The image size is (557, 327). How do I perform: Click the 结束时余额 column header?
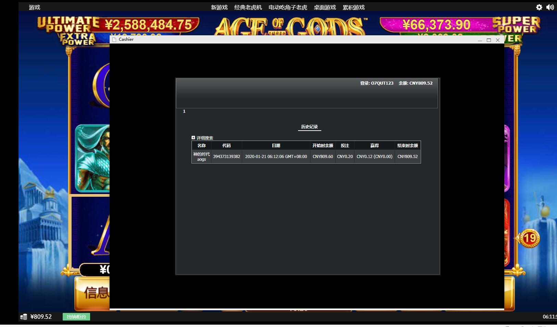coord(408,146)
